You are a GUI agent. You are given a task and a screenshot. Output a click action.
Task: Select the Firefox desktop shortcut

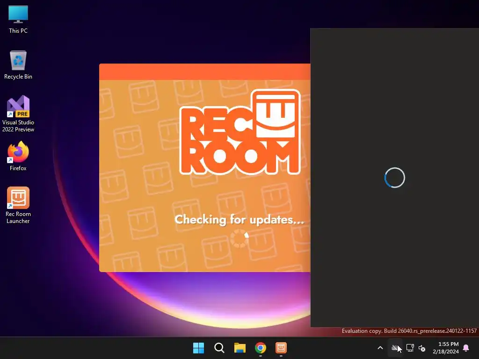coord(18,156)
